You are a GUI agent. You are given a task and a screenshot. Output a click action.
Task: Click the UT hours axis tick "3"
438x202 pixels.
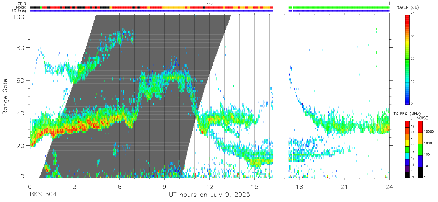pyautogui.click(x=75, y=186)
